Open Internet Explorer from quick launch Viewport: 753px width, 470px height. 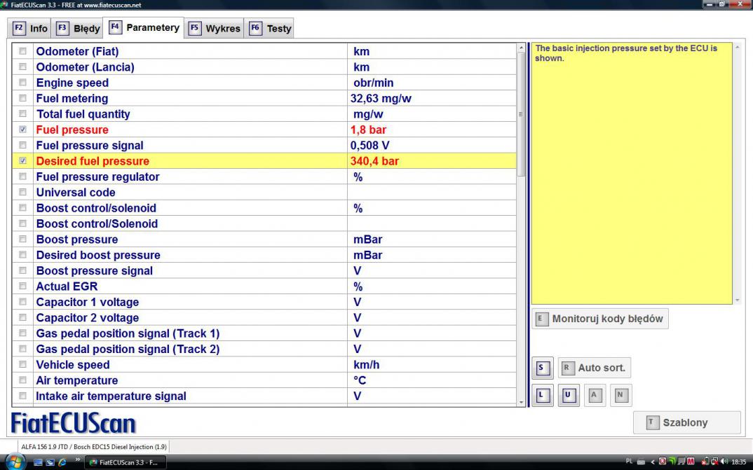(x=62, y=462)
